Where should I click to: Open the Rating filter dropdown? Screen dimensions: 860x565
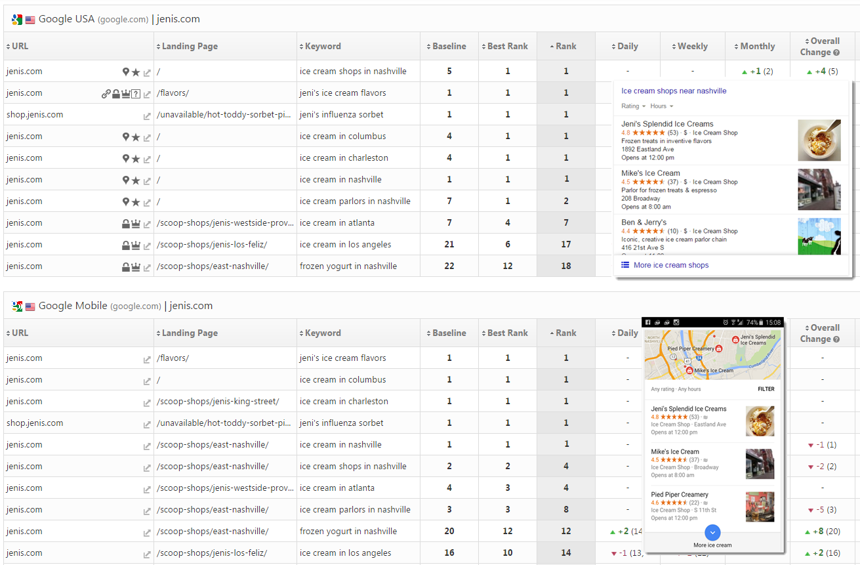click(x=633, y=106)
